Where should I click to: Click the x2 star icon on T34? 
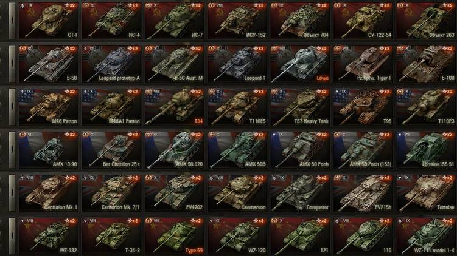[x=197, y=92]
